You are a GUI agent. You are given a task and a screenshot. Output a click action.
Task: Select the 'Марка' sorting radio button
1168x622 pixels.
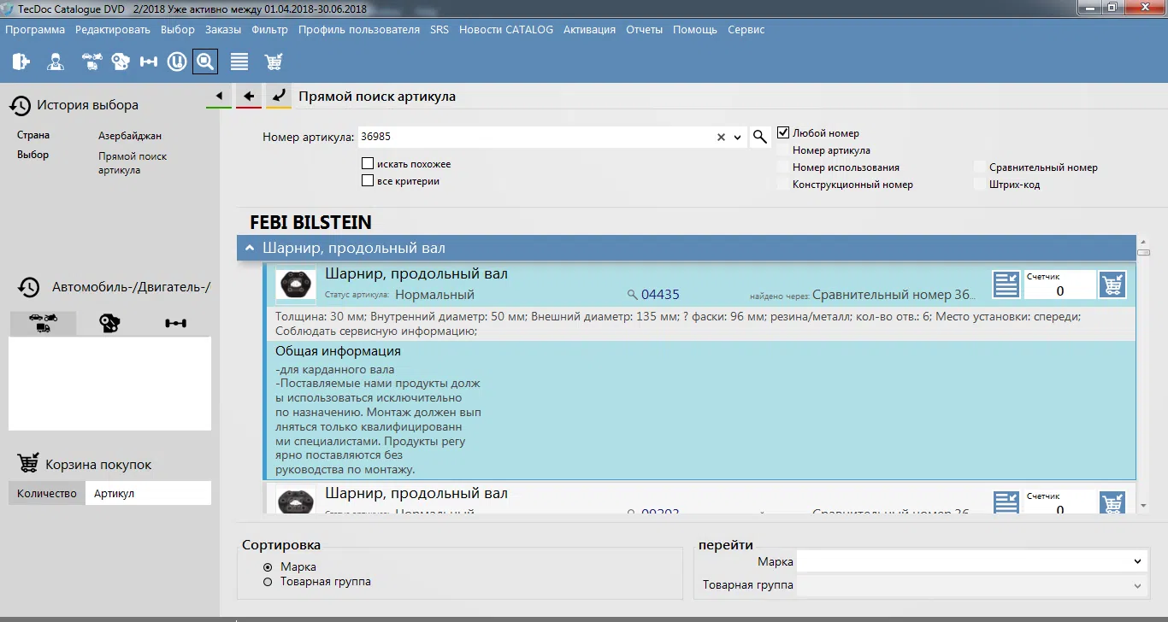[268, 567]
